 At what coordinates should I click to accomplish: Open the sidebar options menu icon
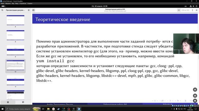coord(29,10)
